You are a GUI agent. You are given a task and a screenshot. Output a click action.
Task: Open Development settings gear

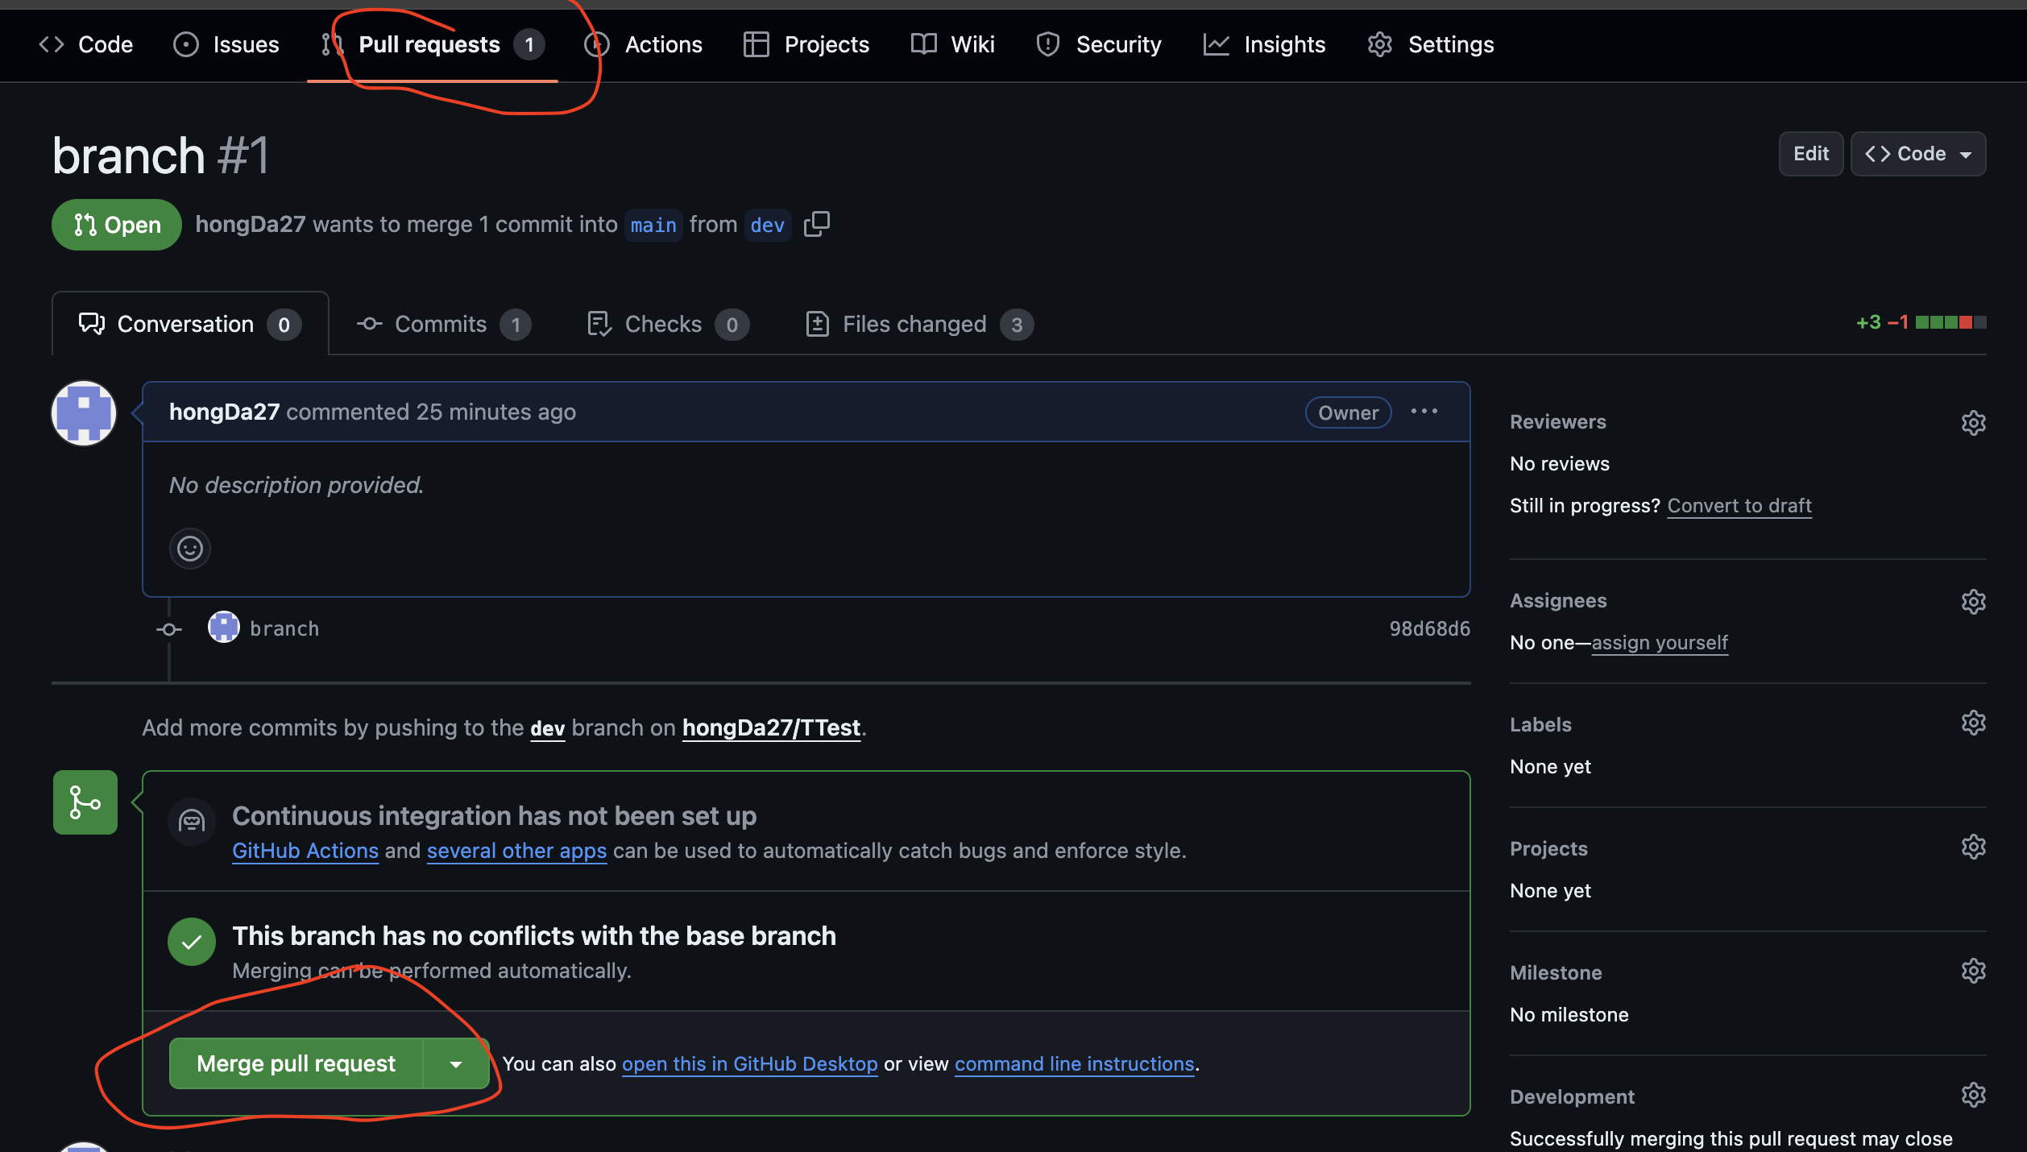(1973, 1095)
